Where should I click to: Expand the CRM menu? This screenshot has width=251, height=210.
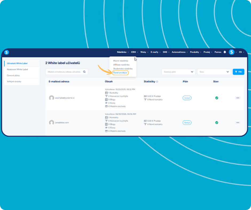pos(135,52)
